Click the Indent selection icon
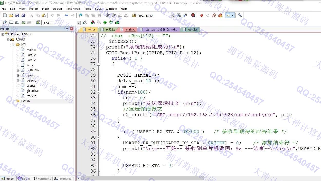Screen dimensions: 321x181 coord(108,15)
